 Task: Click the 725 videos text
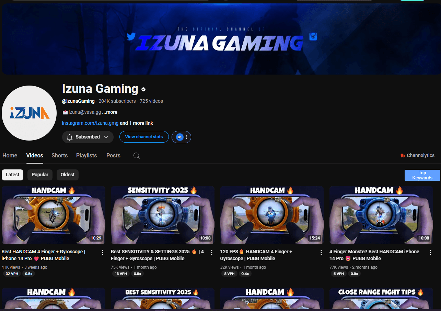(151, 101)
